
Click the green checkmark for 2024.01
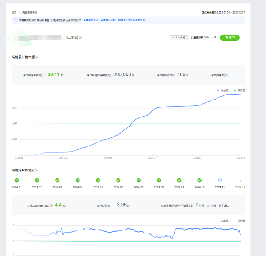tap(17, 181)
